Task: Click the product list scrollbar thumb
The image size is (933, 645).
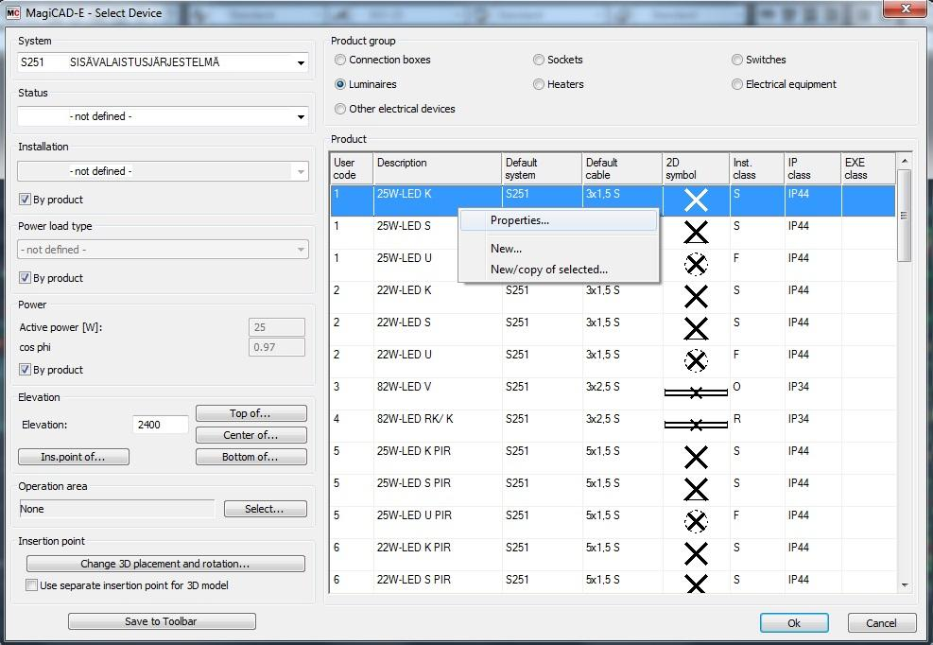Action: point(905,216)
